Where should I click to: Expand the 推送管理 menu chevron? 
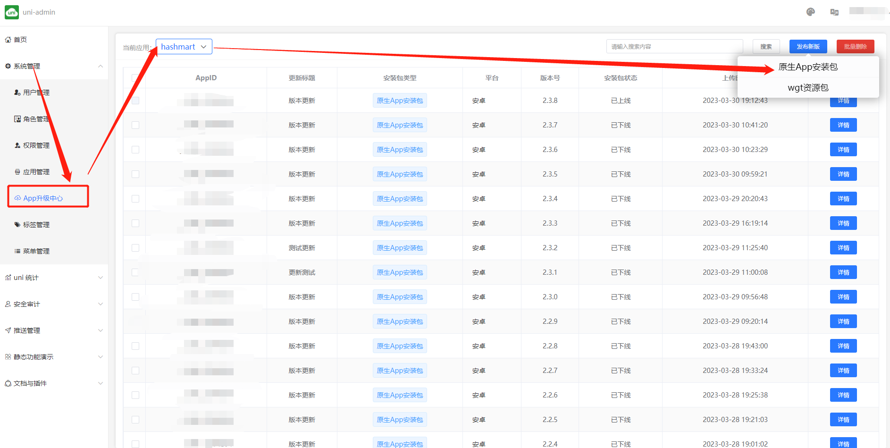[x=101, y=330]
